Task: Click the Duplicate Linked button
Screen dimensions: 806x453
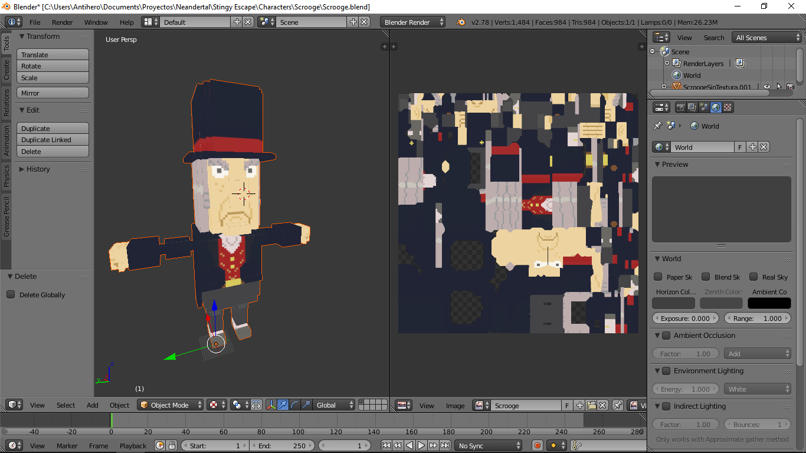Action: (53, 140)
